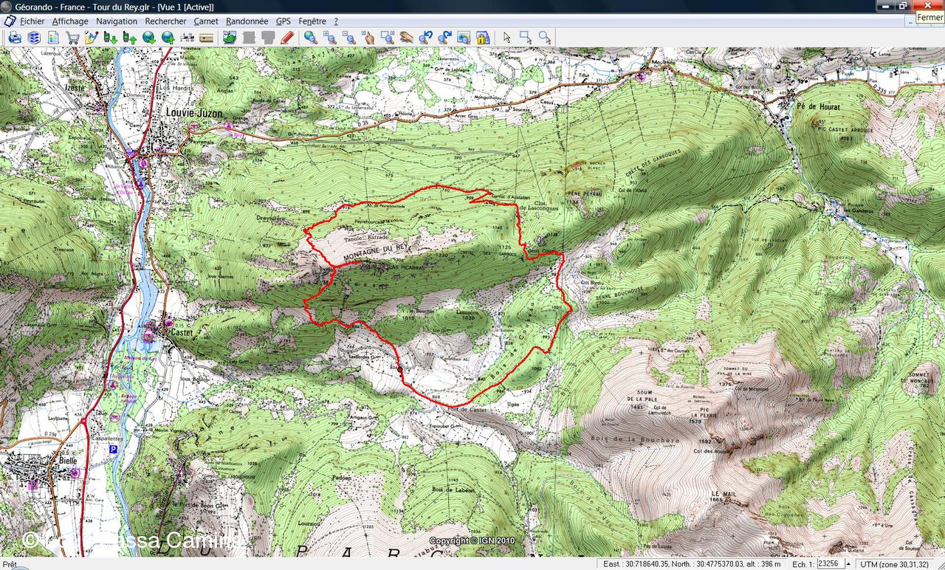This screenshot has height=570, width=945.
Task: Click the ruler measurement icon
Action: pos(207,37)
